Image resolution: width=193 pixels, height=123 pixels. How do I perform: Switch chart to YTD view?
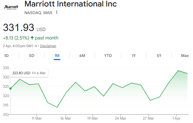pos(108,56)
